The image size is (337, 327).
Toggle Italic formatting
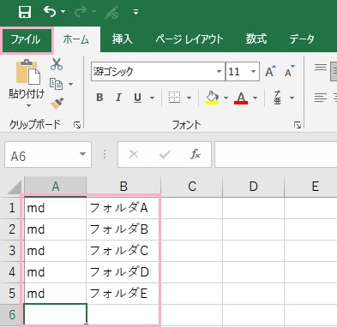click(x=118, y=98)
